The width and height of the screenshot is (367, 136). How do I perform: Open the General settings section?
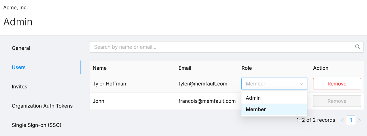(x=21, y=48)
